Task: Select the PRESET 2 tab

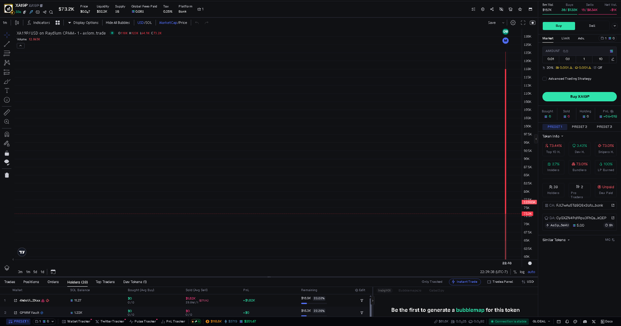Action: pos(580,127)
